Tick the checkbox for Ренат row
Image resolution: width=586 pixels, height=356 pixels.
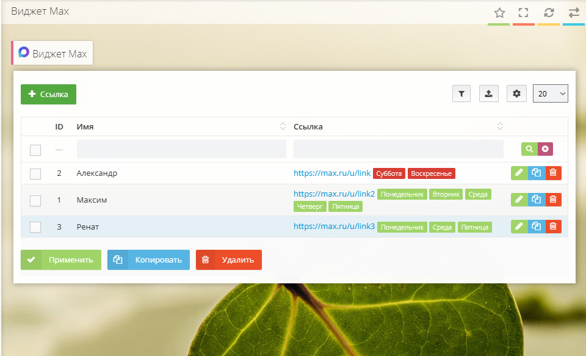pos(35,227)
